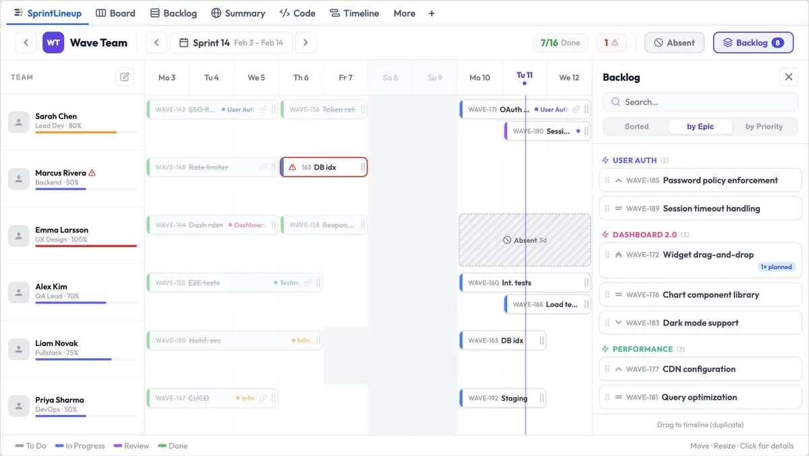Click the edit team icon beside TEAM header
This screenshot has height=456, width=809.
(x=125, y=77)
